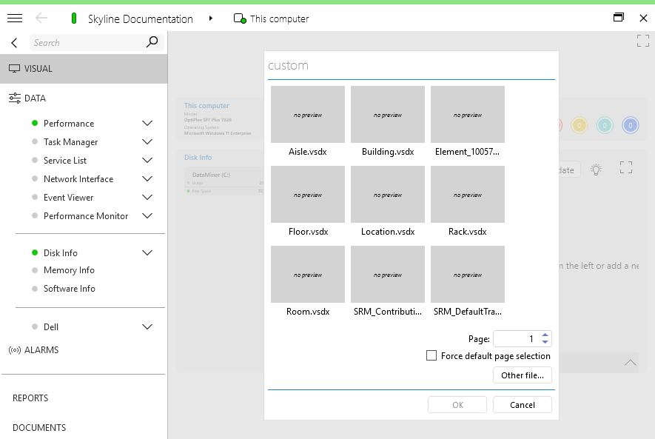Collapse the sidebar with the back chevron
Viewport: 655px width, 439px height.
[13, 42]
